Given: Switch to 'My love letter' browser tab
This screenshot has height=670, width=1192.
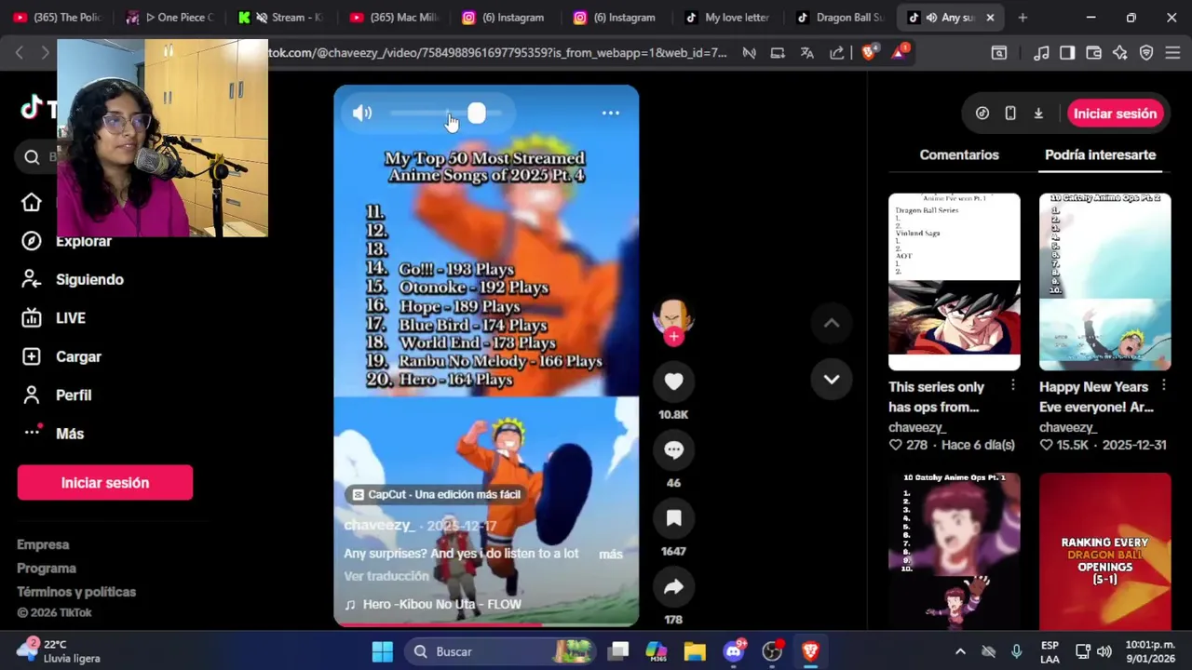Looking at the screenshot, I should [726, 17].
